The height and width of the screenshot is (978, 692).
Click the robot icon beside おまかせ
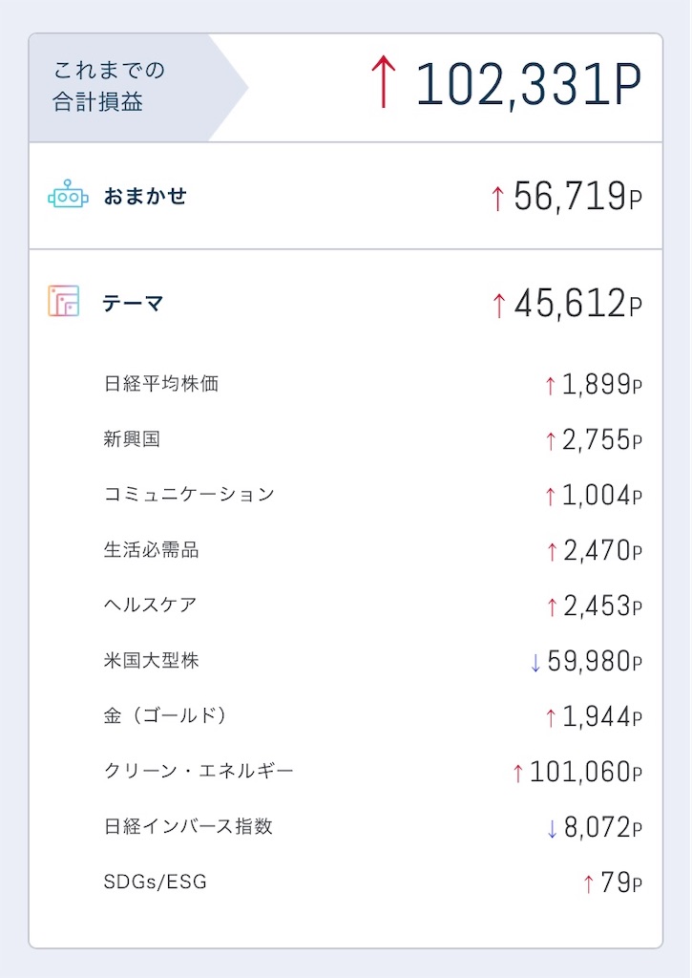[68, 195]
